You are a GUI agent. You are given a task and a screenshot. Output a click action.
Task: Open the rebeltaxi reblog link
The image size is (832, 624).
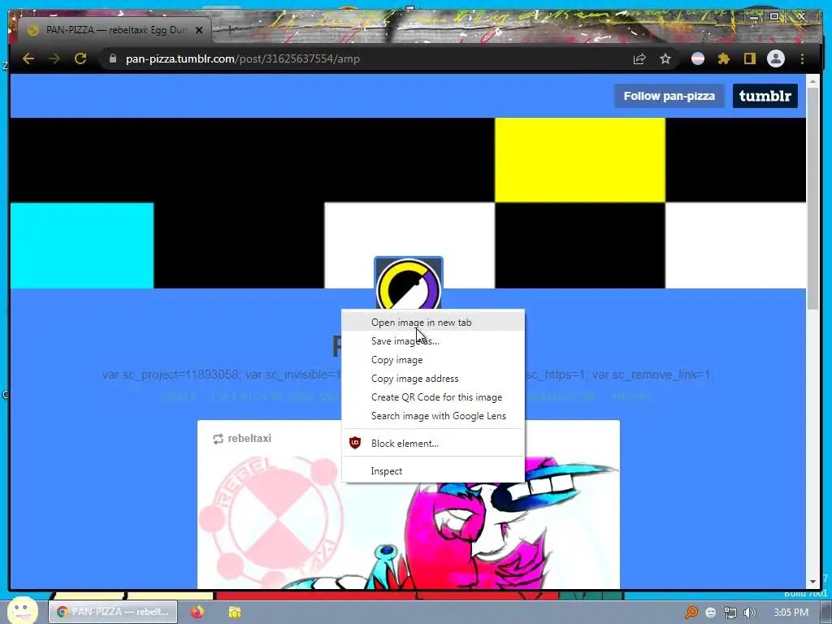[249, 438]
